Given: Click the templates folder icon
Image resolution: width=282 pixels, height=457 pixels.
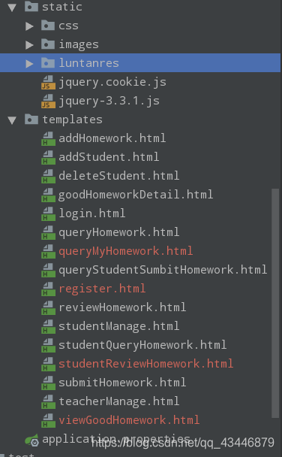Looking at the screenshot, I should 31,120.
